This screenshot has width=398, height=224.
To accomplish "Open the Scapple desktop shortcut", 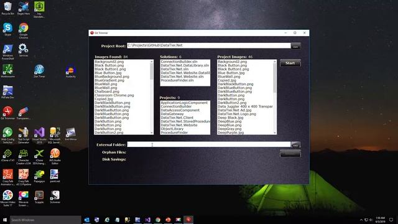I will tap(39, 197).
